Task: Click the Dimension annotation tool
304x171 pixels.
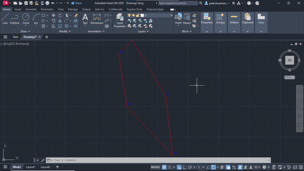Action: pyautogui.click(x=97, y=18)
